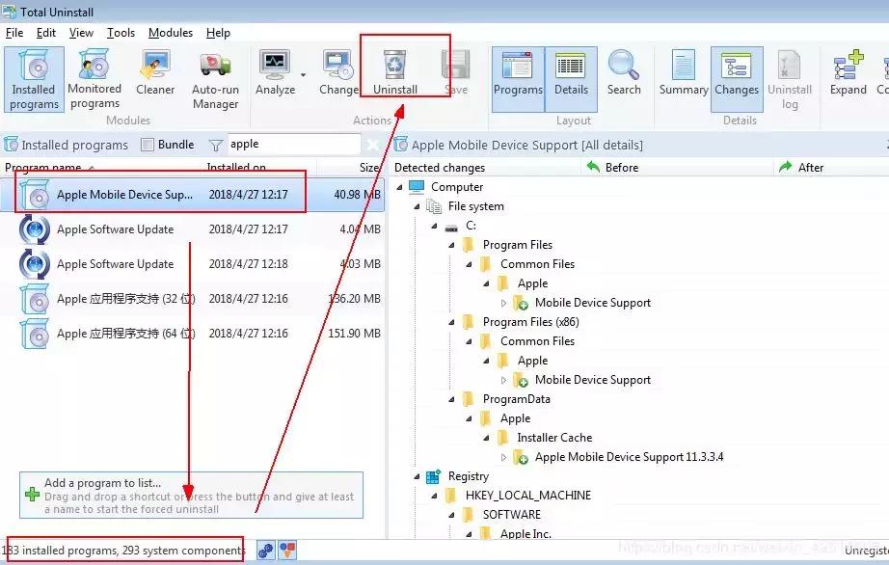Collapse the C: drive node
The width and height of the screenshot is (889, 565).
coord(434,226)
